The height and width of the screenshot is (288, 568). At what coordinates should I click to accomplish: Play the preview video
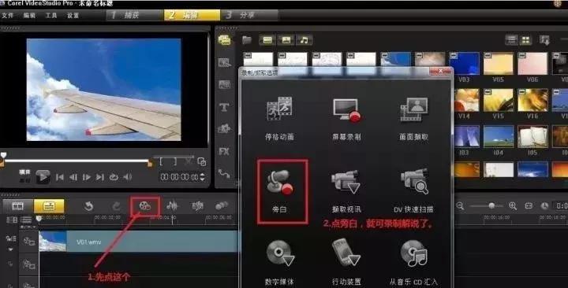point(43,177)
